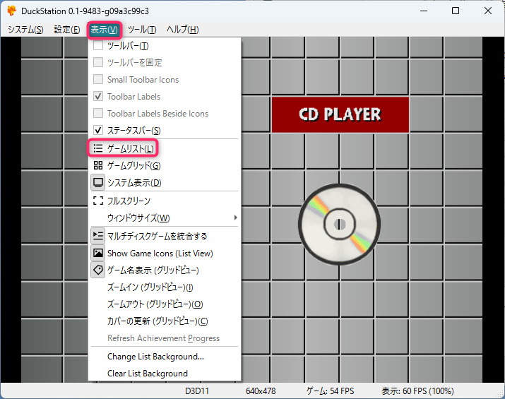Image resolution: width=505 pixels, height=399 pixels.
Task: Toggle the Toolbar Labels checkbox
Action: (x=98, y=97)
